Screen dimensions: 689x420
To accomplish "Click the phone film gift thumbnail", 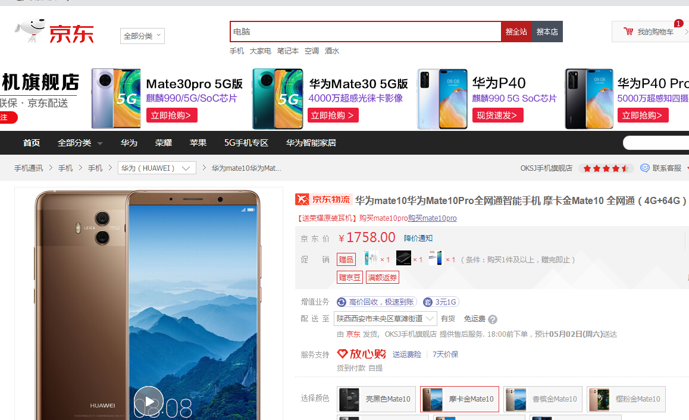I will coord(436,258).
